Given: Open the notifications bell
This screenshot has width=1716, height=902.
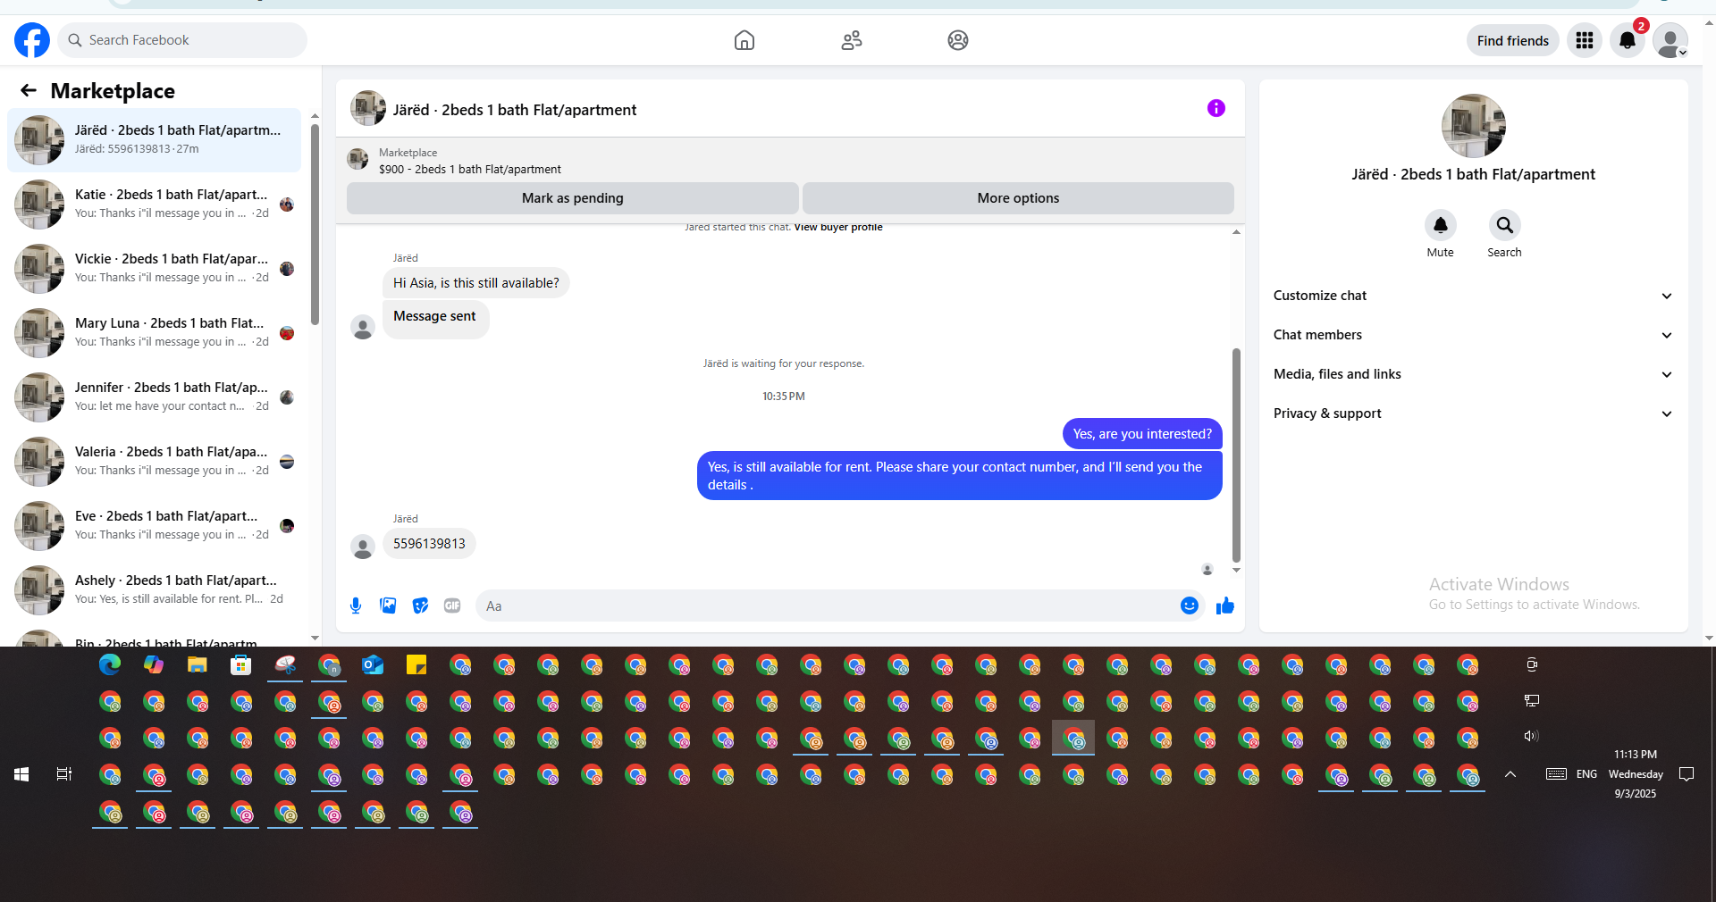Looking at the screenshot, I should pyautogui.click(x=1628, y=40).
